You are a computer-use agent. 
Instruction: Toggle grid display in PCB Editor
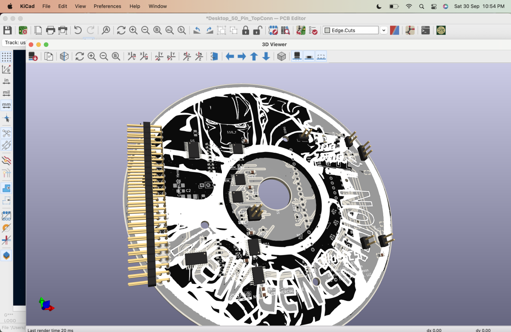pyautogui.click(x=6, y=57)
